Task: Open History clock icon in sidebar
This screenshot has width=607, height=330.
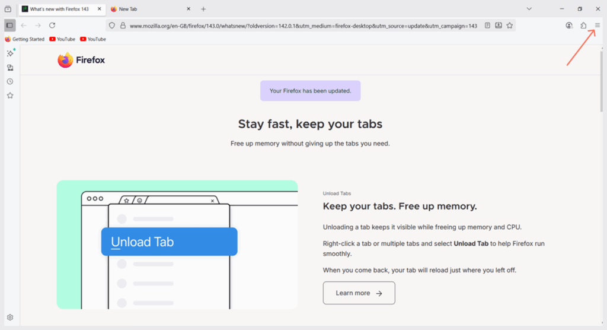Action: tap(10, 81)
